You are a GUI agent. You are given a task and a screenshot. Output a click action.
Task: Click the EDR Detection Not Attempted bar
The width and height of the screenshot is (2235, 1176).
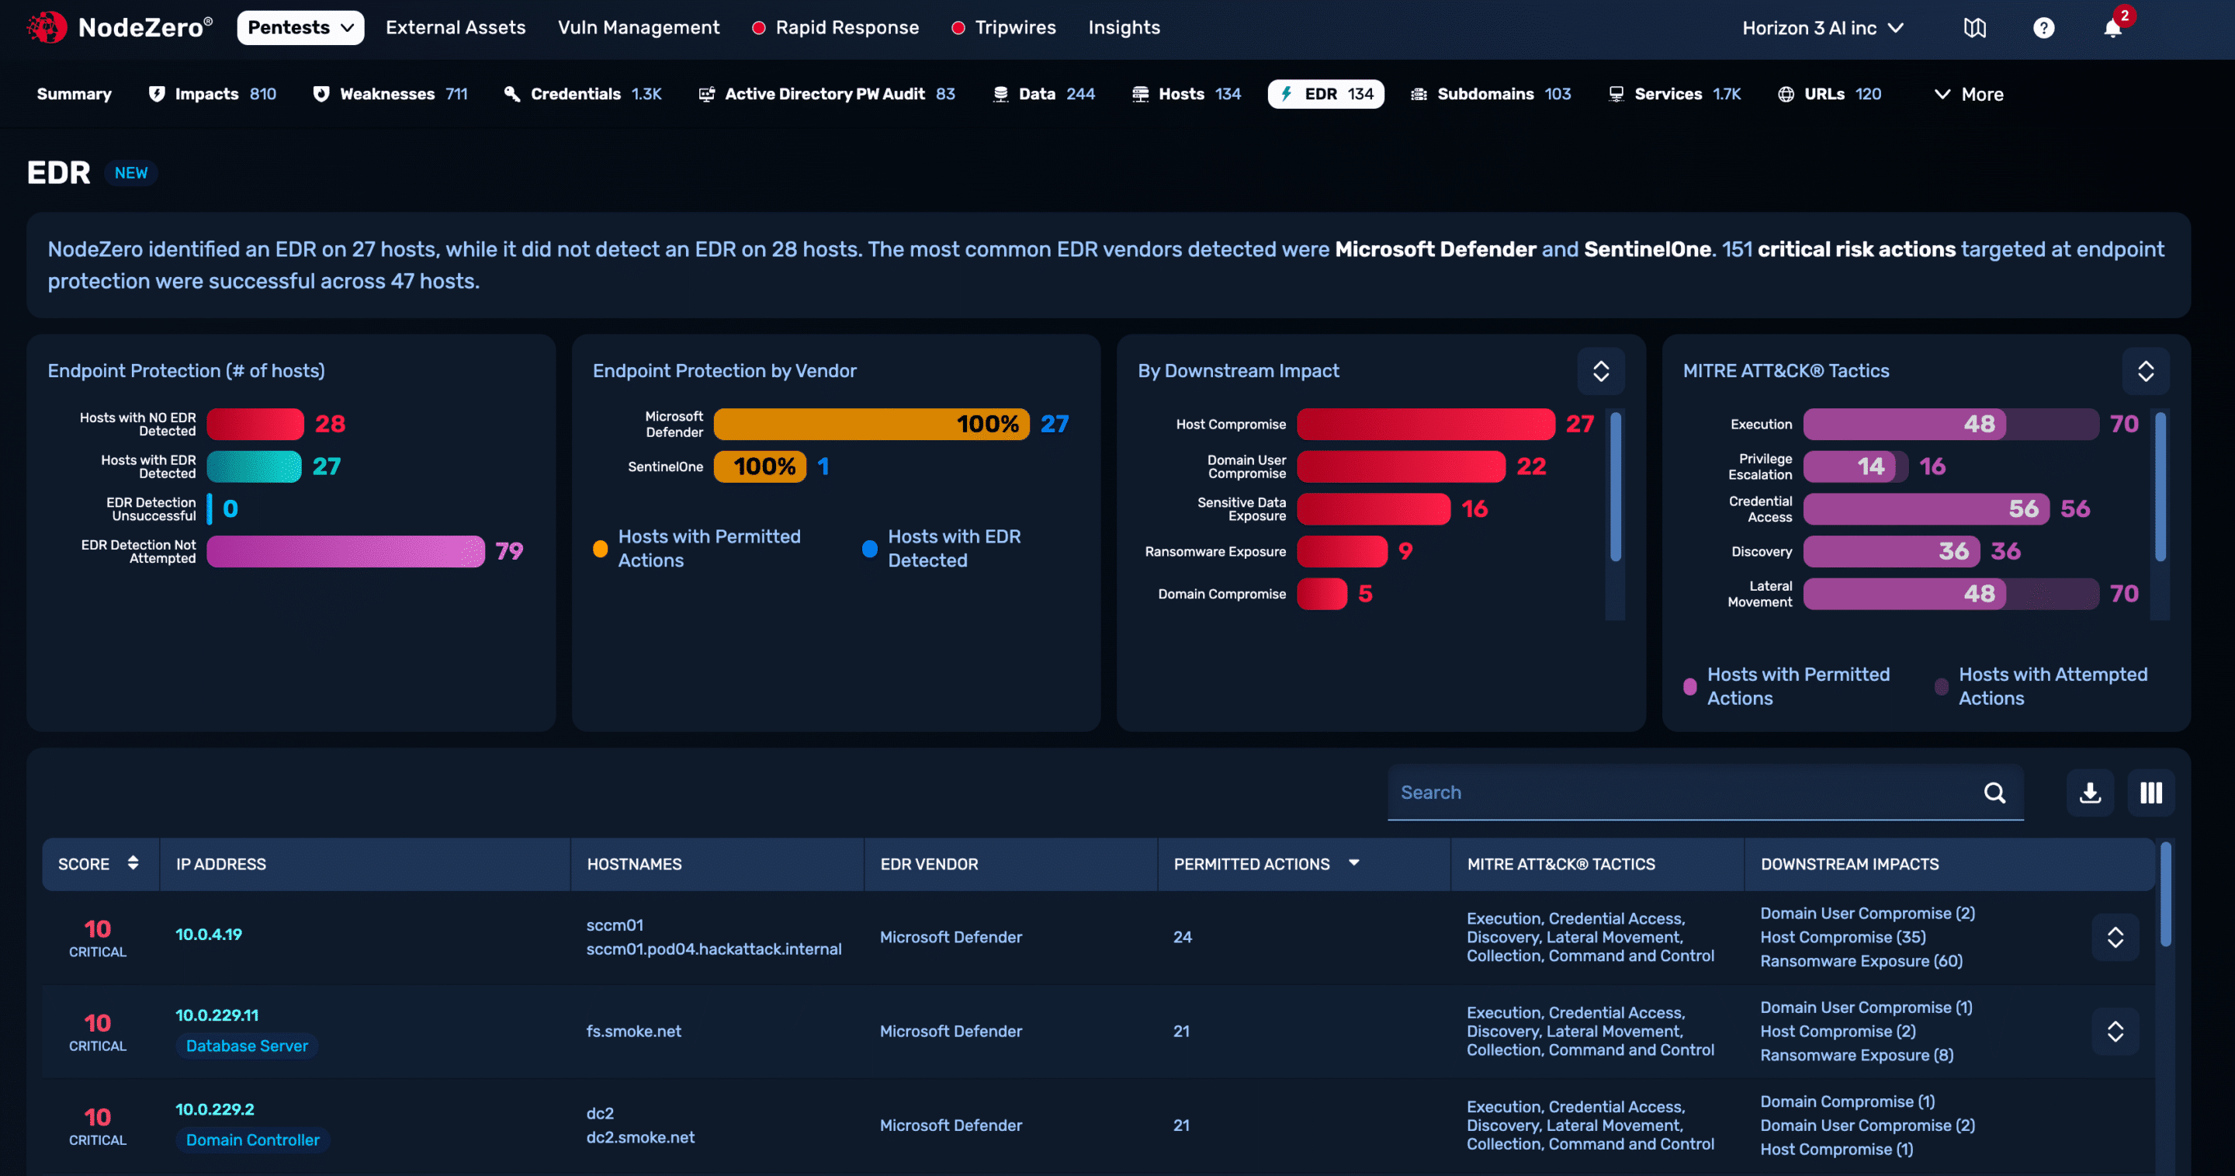pyautogui.click(x=345, y=551)
